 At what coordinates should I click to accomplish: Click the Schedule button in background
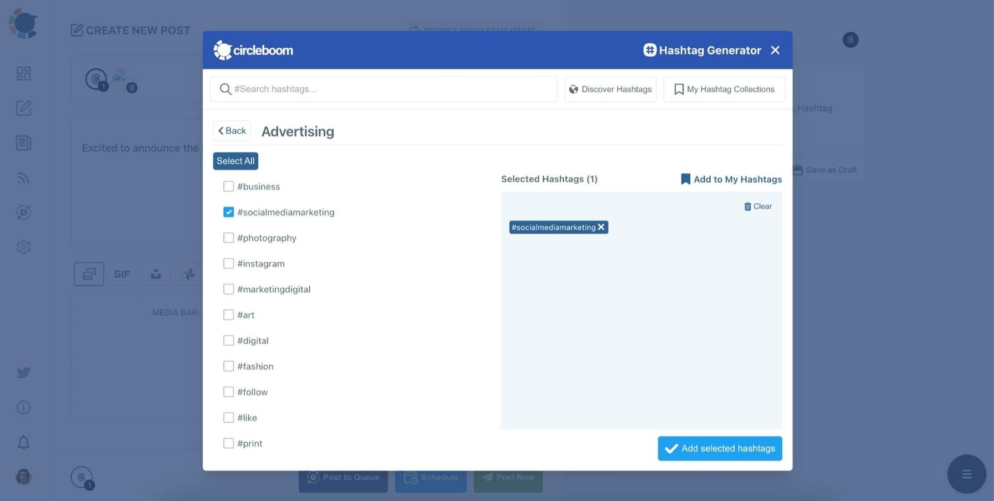[x=431, y=478]
